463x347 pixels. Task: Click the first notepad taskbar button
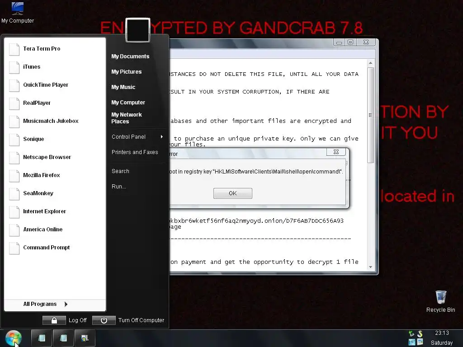click(42, 338)
